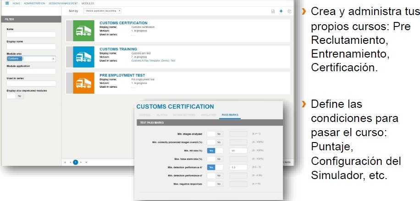
Task: Click the copy module icon in toolbar
Action: 289,11
